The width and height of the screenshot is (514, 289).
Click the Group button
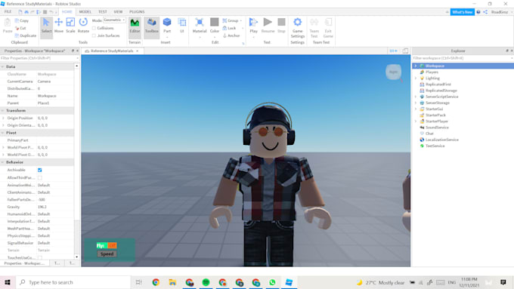[232, 20]
